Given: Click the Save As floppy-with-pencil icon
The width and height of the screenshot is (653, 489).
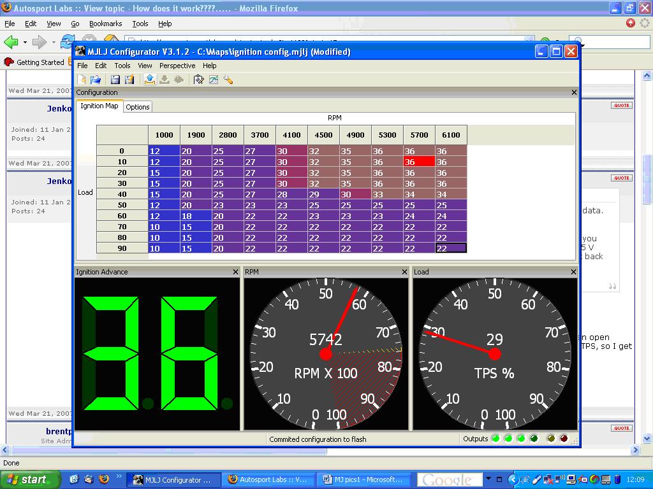Looking at the screenshot, I should click(129, 80).
